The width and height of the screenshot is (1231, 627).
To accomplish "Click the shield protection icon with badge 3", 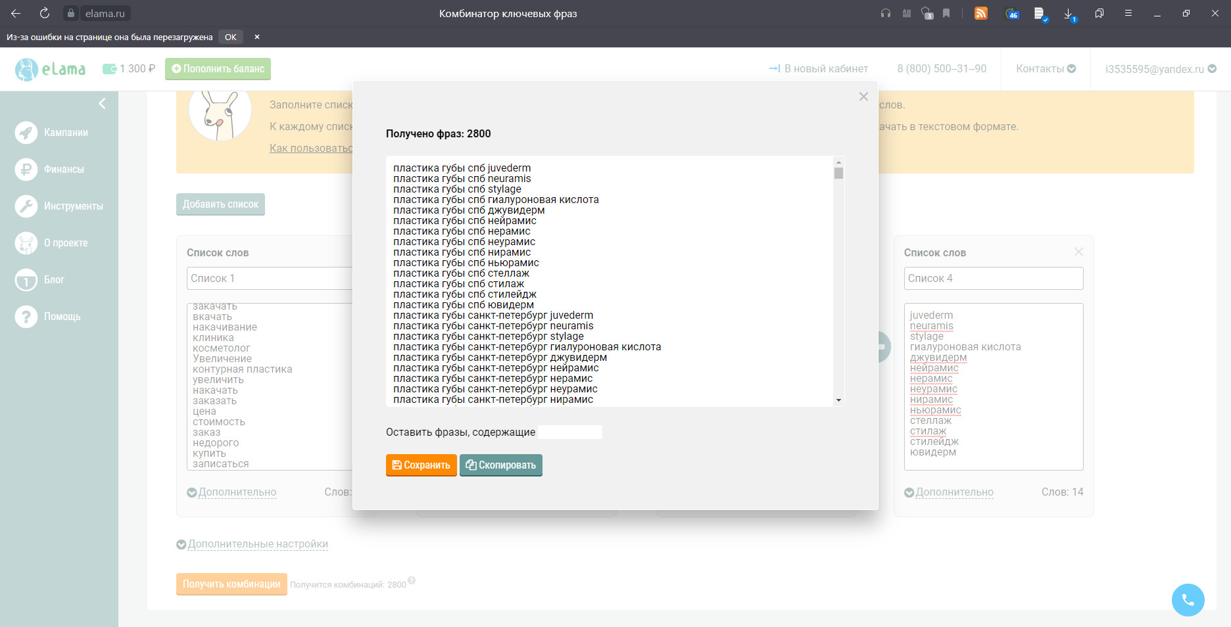I will (927, 13).
